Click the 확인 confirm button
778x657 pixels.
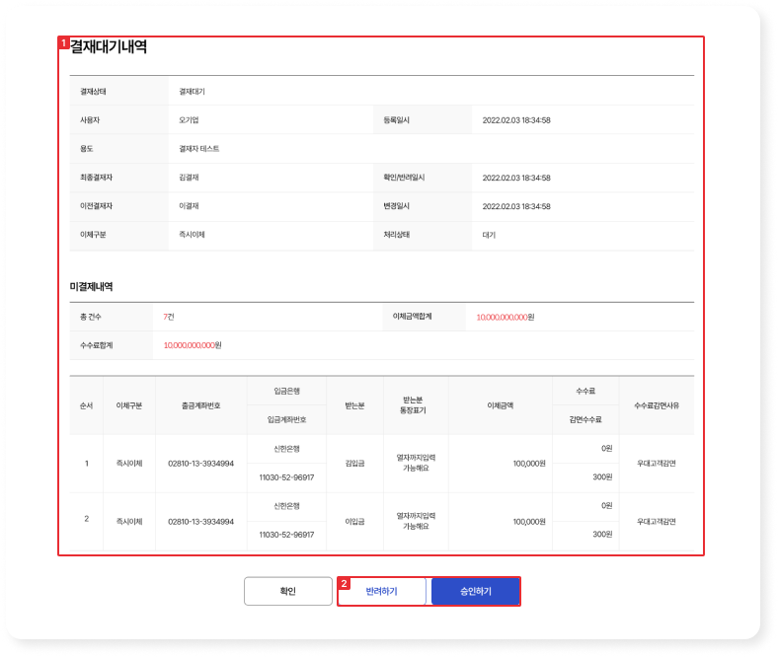coord(287,591)
